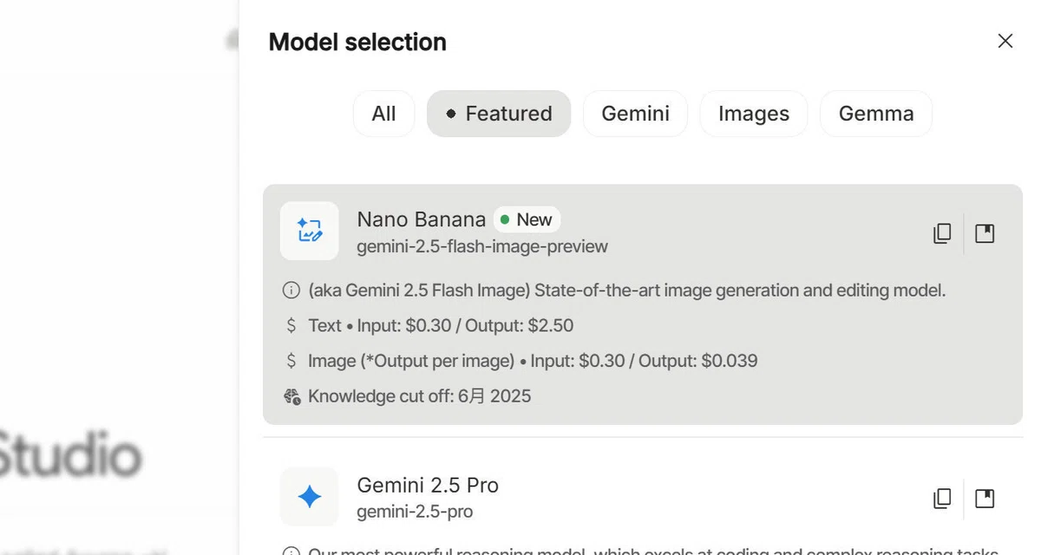Click the Image Output $0.039 pricing line
The width and height of the screenshot is (1041, 555).
533,361
